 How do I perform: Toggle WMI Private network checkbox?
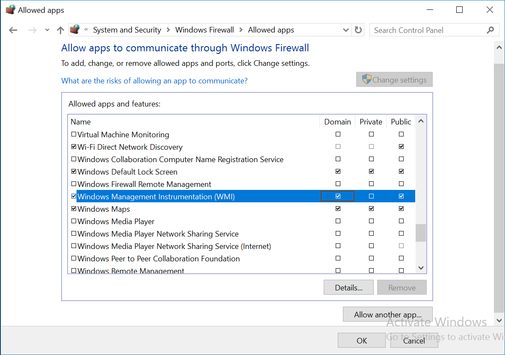click(x=371, y=196)
